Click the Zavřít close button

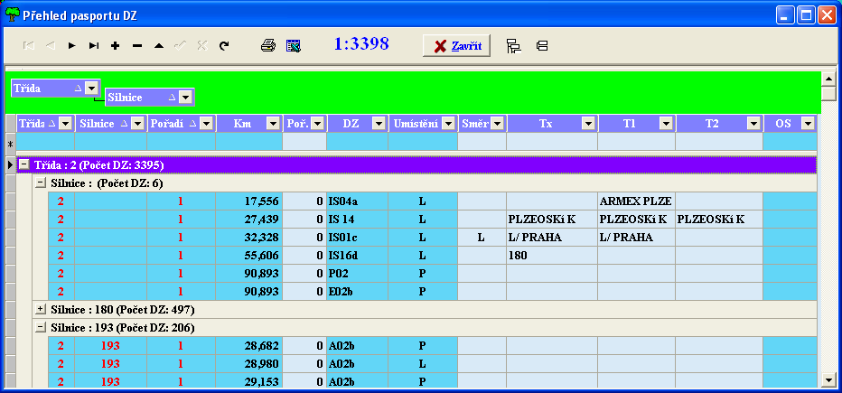point(456,46)
